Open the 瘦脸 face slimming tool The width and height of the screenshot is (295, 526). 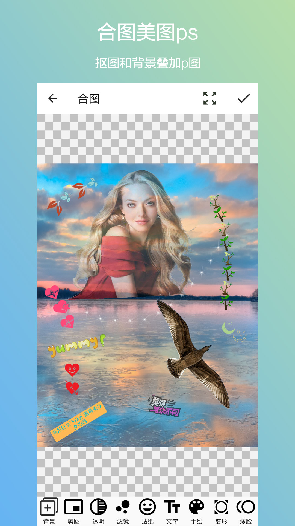point(246,511)
